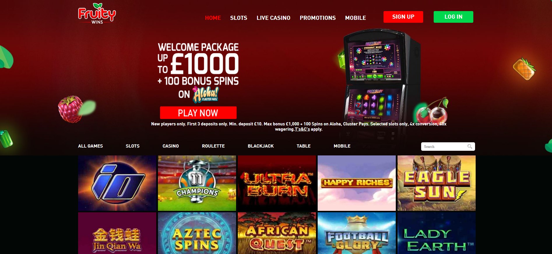Open the Happy Riches game tile
This screenshot has height=254, width=552.
pos(357,183)
